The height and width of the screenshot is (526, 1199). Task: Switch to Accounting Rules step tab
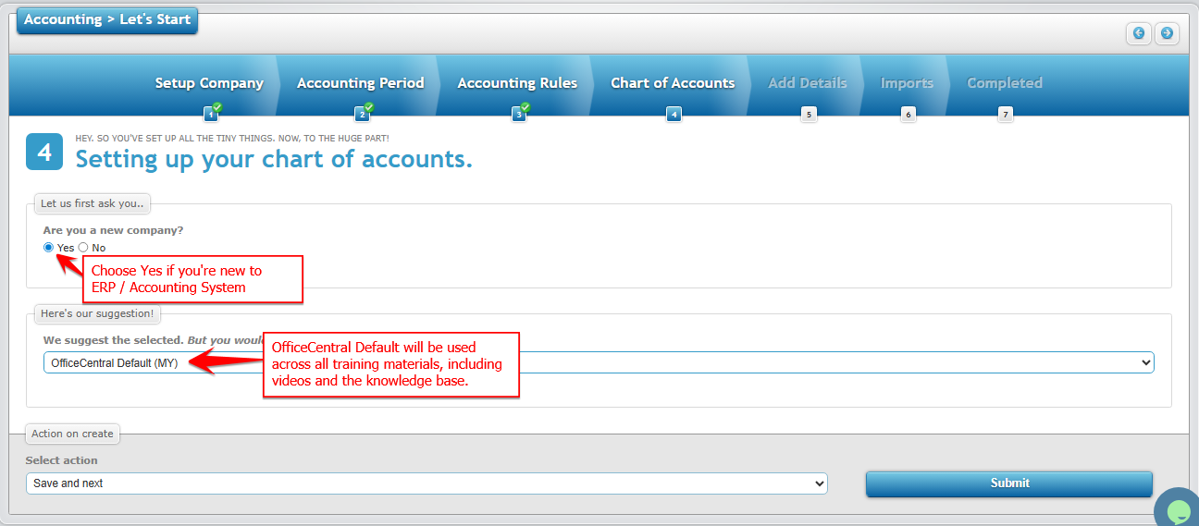point(517,83)
